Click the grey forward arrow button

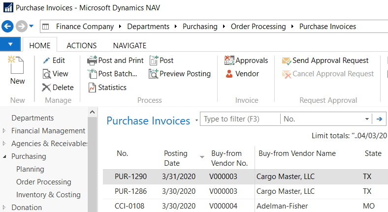click(x=22, y=26)
